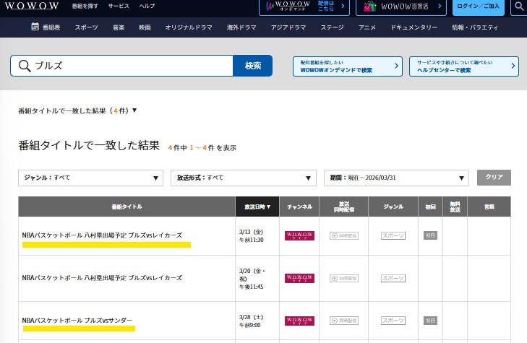Image resolution: width=527 pixels, height=343 pixels.
Task: Click チャンネル column header
Action: (299, 207)
